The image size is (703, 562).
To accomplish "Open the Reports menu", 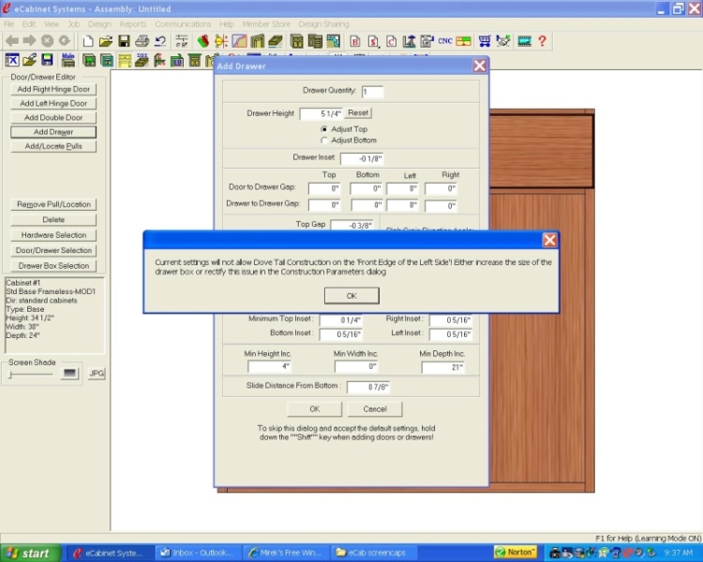I will pyautogui.click(x=132, y=23).
